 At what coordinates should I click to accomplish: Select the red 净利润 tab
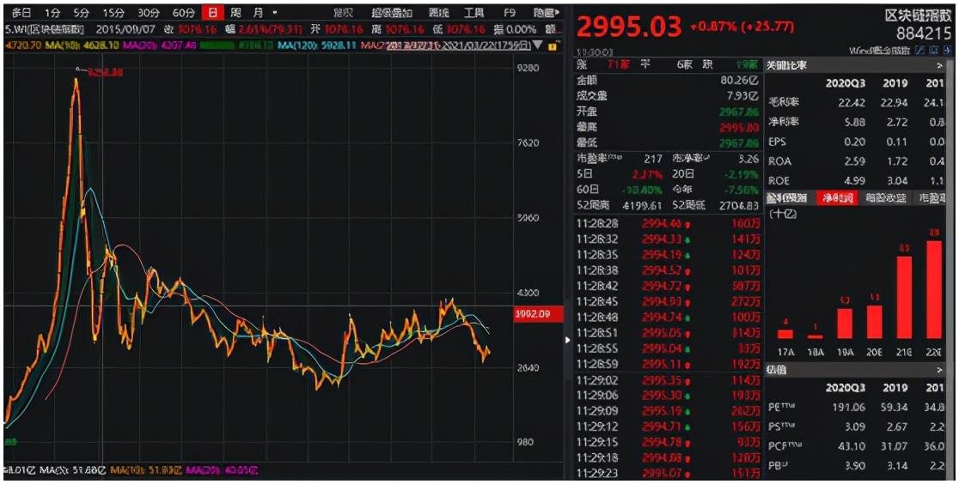point(834,198)
